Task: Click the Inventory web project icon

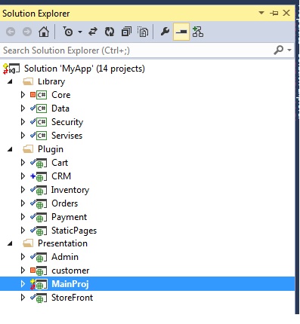Action: pos(42,190)
